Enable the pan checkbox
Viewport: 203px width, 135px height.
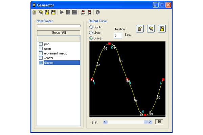click(41, 44)
